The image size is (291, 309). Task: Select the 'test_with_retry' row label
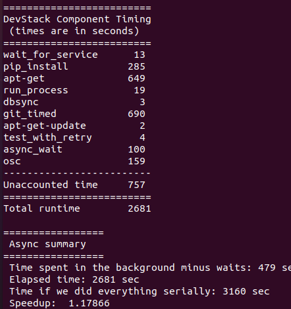tap(47, 137)
